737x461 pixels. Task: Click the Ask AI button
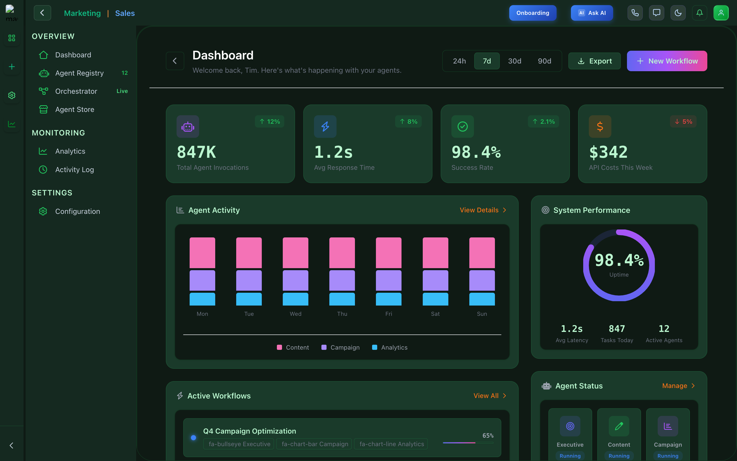pos(592,13)
